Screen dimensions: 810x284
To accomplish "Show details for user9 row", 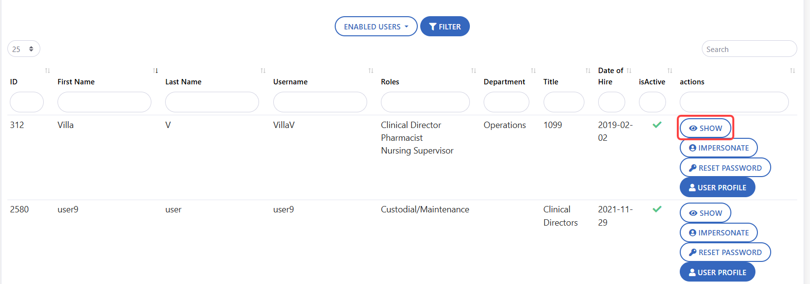I will pyautogui.click(x=705, y=213).
